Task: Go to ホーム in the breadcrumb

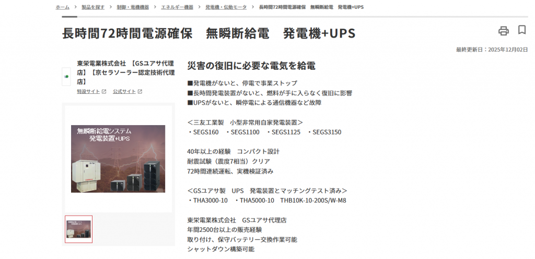Action: [x=62, y=7]
